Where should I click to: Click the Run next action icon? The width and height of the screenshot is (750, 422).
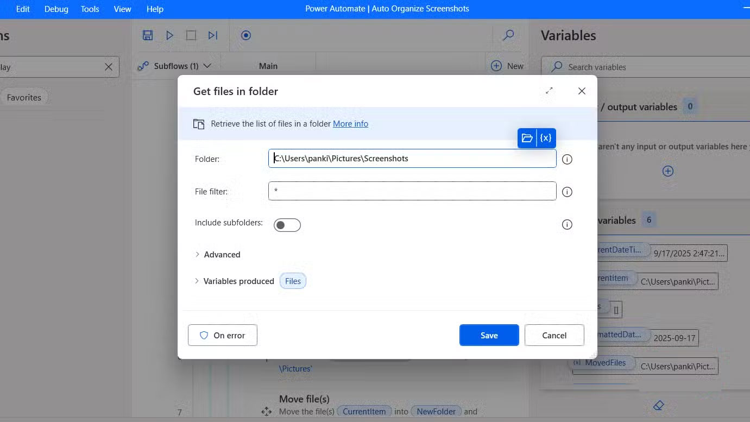click(213, 35)
